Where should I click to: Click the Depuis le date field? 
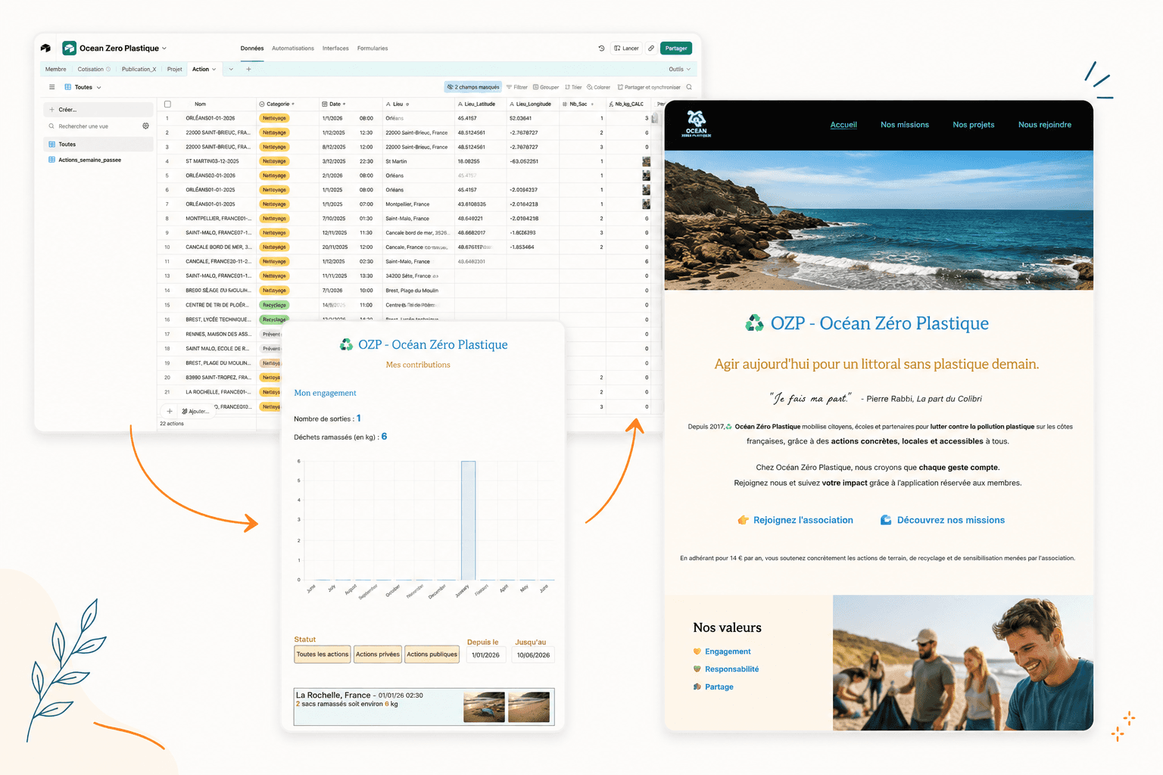[x=485, y=655]
